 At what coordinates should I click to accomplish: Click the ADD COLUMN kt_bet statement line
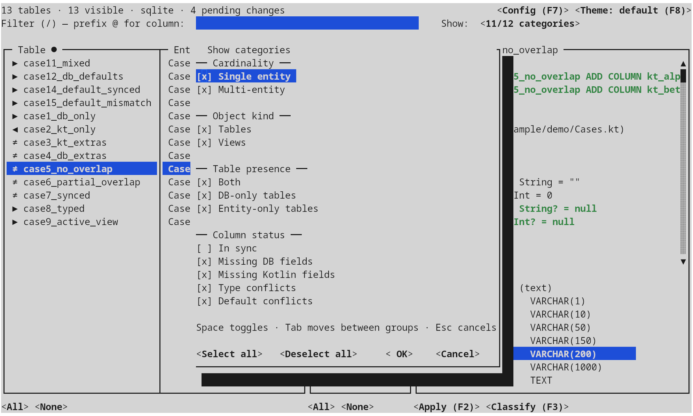tap(597, 90)
